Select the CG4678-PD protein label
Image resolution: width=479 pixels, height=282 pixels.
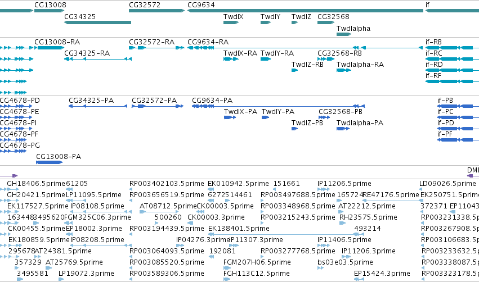pyautogui.click(x=20, y=101)
